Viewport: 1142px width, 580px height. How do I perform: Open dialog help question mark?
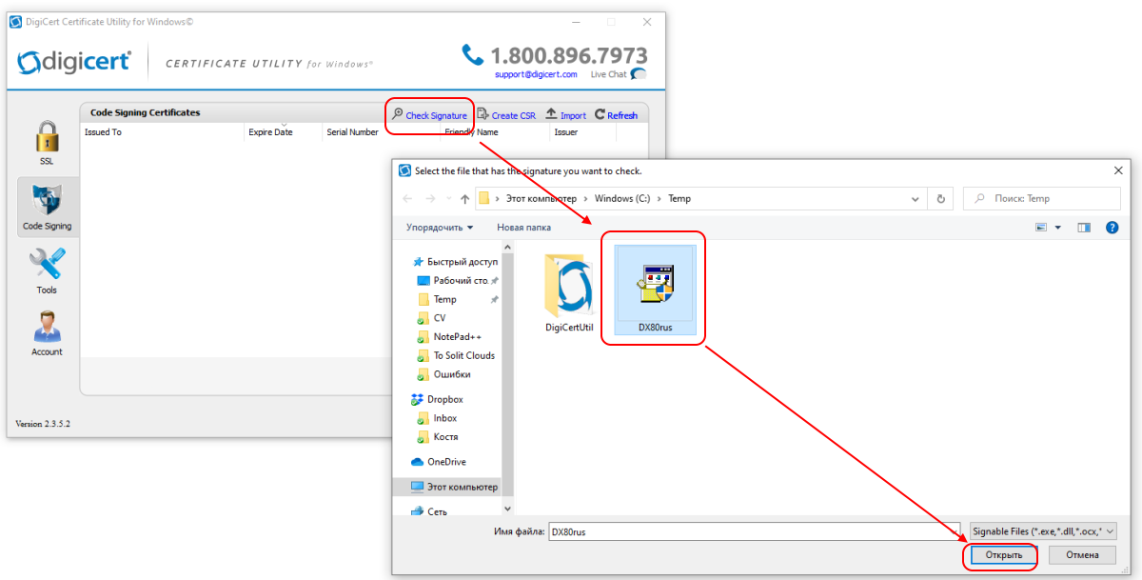(x=1112, y=228)
